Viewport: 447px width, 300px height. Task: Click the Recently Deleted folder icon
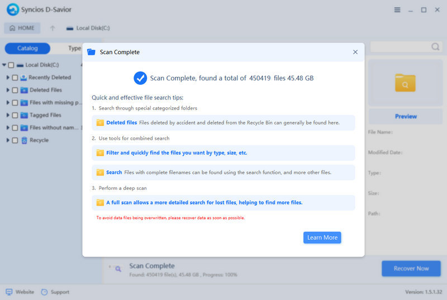click(x=24, y=78)
